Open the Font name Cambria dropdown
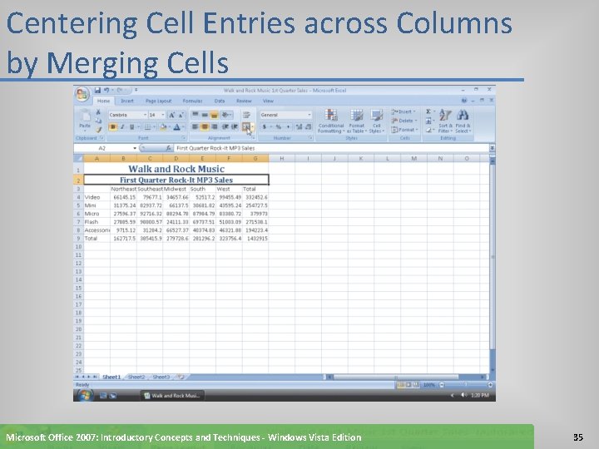The height and width of the screenshot is (449, 599). click(145, 115)
